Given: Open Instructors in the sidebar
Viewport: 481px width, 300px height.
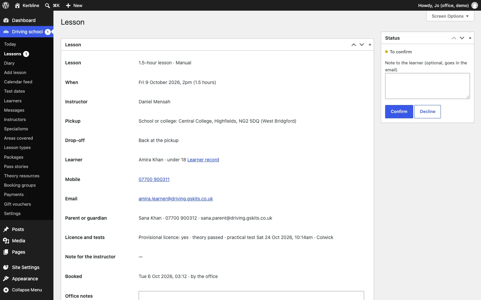Looking at the screenshot, I should 15,120.
